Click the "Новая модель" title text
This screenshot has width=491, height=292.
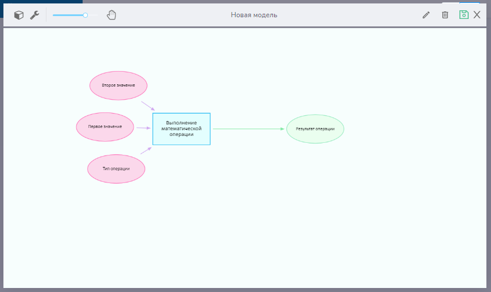(x=254, y=15)
